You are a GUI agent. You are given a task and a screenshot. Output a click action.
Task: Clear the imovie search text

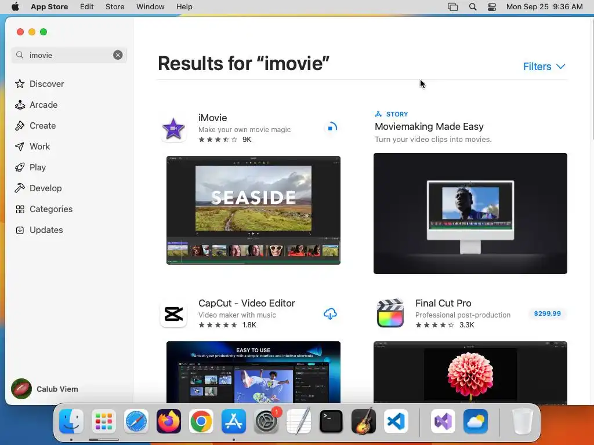pos(118,55)
